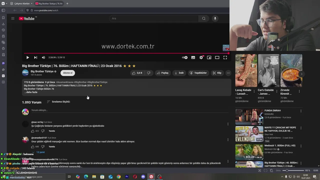Skip to the next video
Screen dimensions: 320x180
(x=35, y=57)
